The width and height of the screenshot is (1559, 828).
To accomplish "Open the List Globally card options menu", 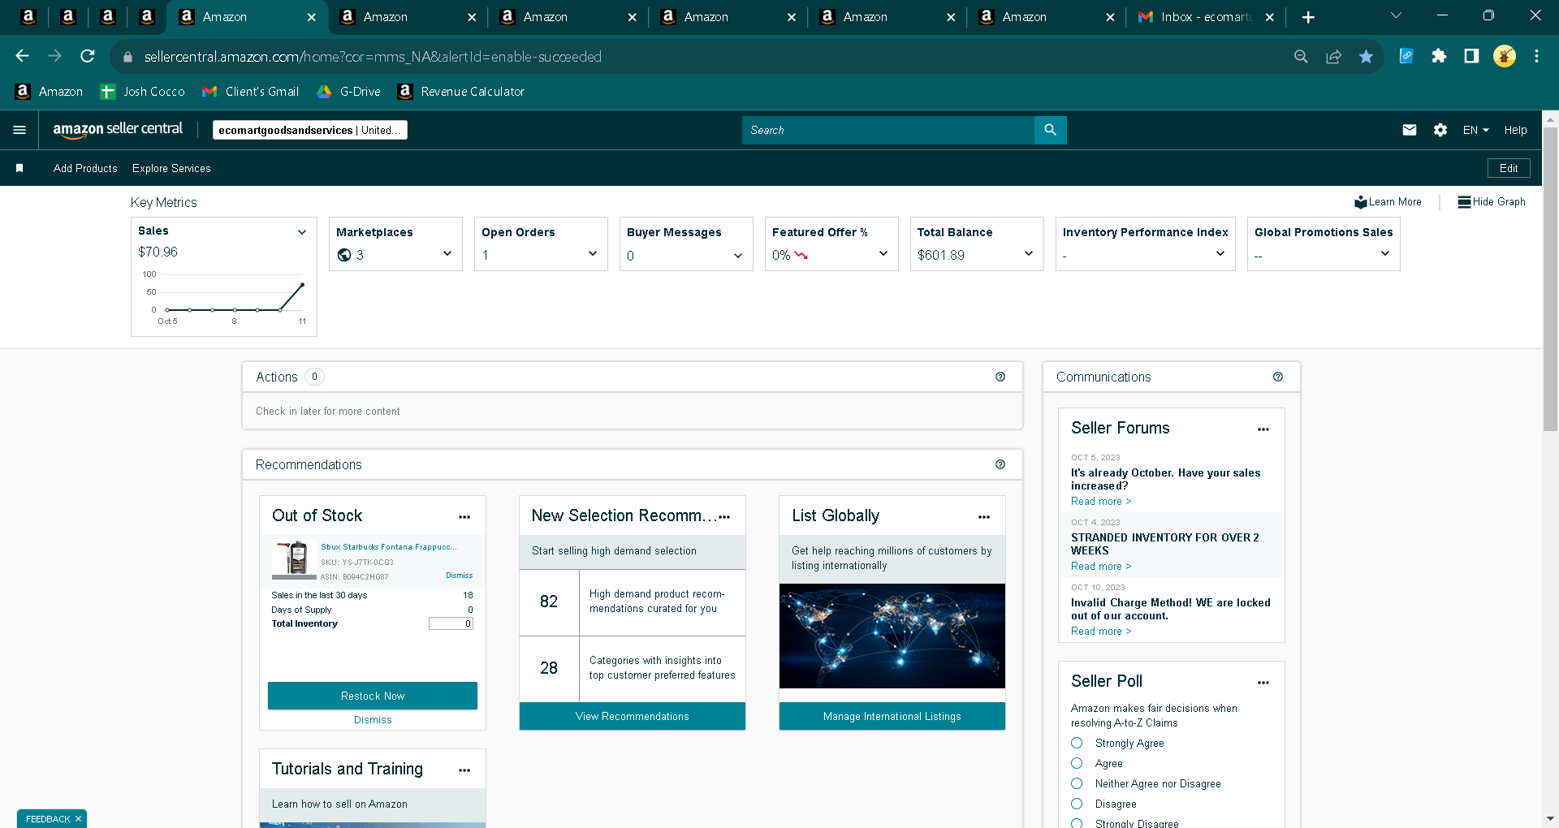I will tap(984, 517).
